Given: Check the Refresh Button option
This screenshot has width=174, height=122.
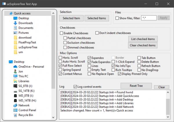Looking at the screenshot, I should 139,66.
